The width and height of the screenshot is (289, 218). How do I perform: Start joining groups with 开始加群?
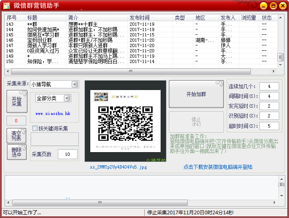[196, 94]
